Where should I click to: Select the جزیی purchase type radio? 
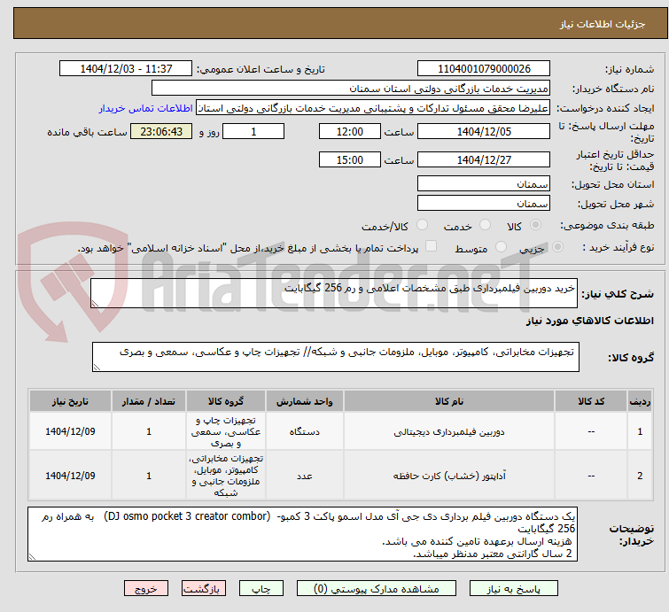[x=557, y=247]
